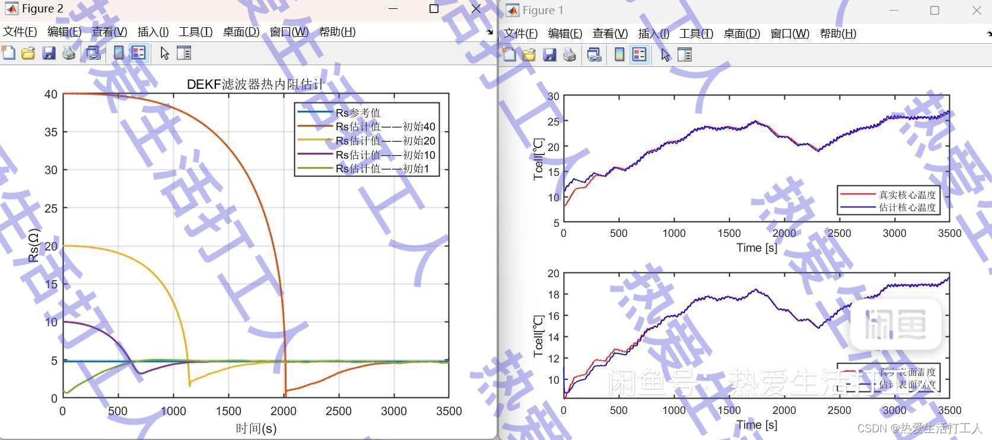This screenshot has height=440, width=992.
Task: Select legend entry Rs估计值——初始10
Action: [x=385, y=155]
